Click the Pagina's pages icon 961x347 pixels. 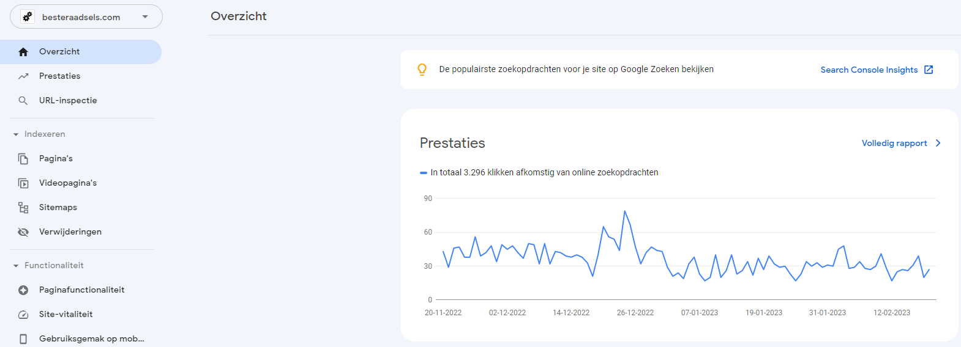(x=23, y=159)
